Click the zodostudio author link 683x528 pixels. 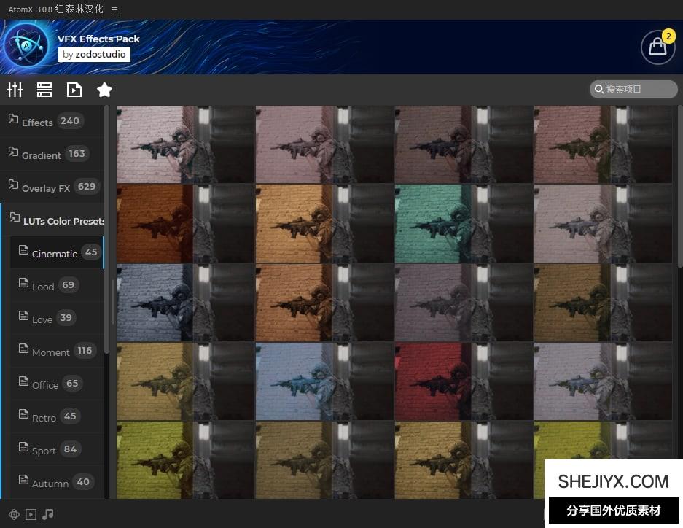point(100,54)
